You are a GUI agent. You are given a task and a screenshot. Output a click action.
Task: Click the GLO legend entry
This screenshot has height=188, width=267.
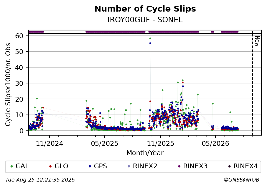(x=59, y=166)
